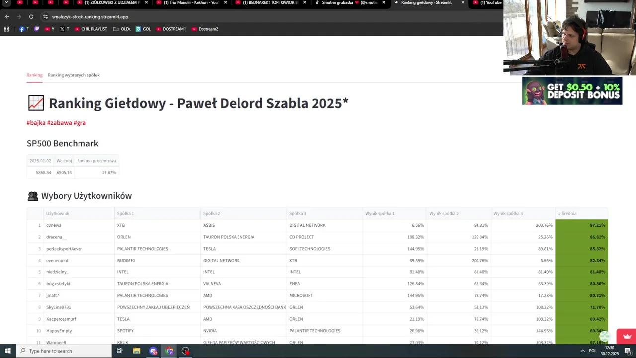This screenshot has height=358, width=636.
Task: Open the notification center icon
Action: point(628,351)
